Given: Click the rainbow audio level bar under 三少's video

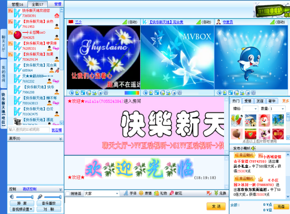Looking at the screenshot, I should pyautogui.click(x=132, y=93).
